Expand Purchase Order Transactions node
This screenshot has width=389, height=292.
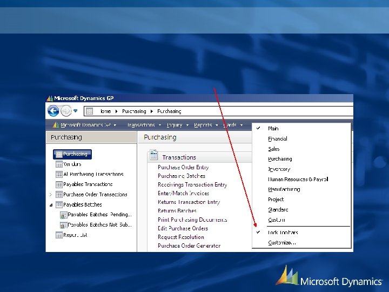point(51,195)
